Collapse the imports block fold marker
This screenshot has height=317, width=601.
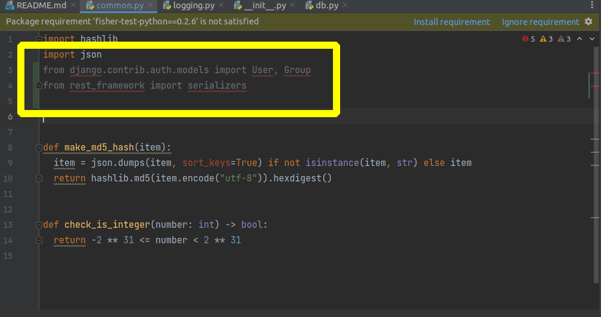click(39, 39)
